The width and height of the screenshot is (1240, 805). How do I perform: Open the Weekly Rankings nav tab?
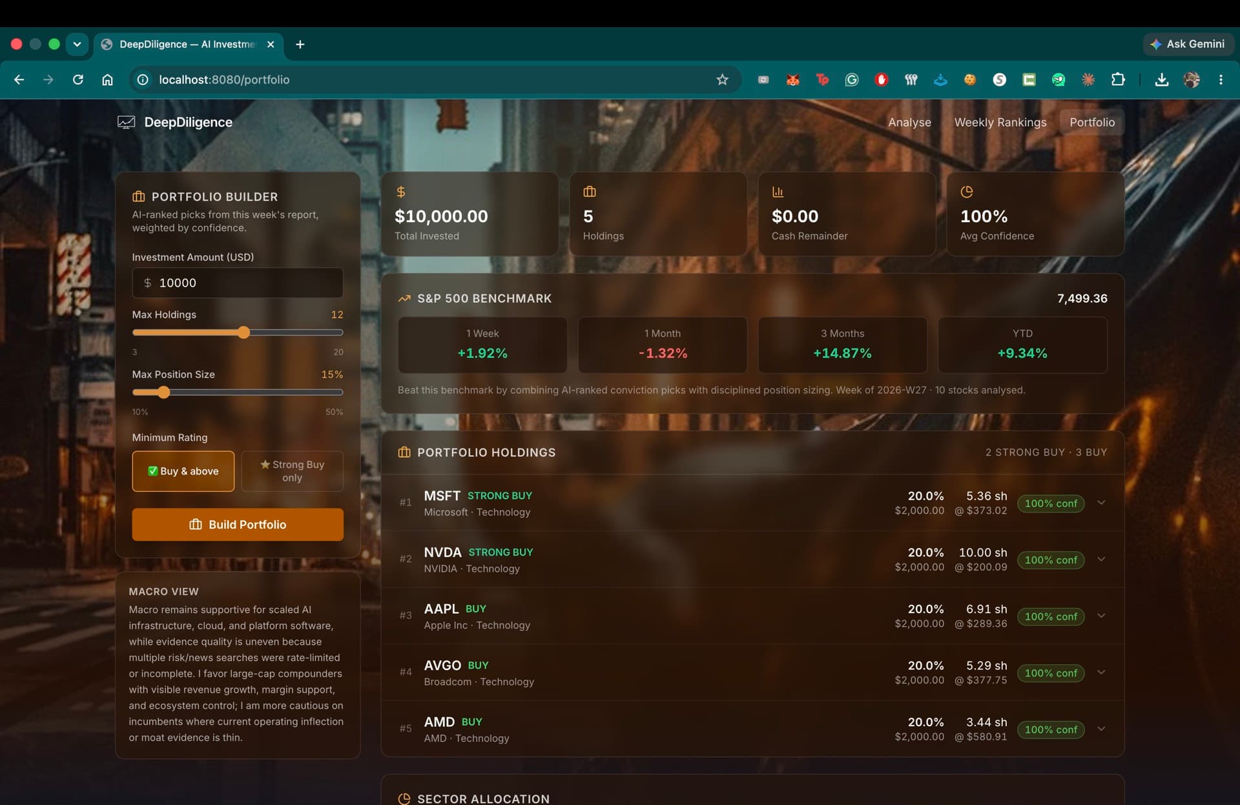(1000, 122)
